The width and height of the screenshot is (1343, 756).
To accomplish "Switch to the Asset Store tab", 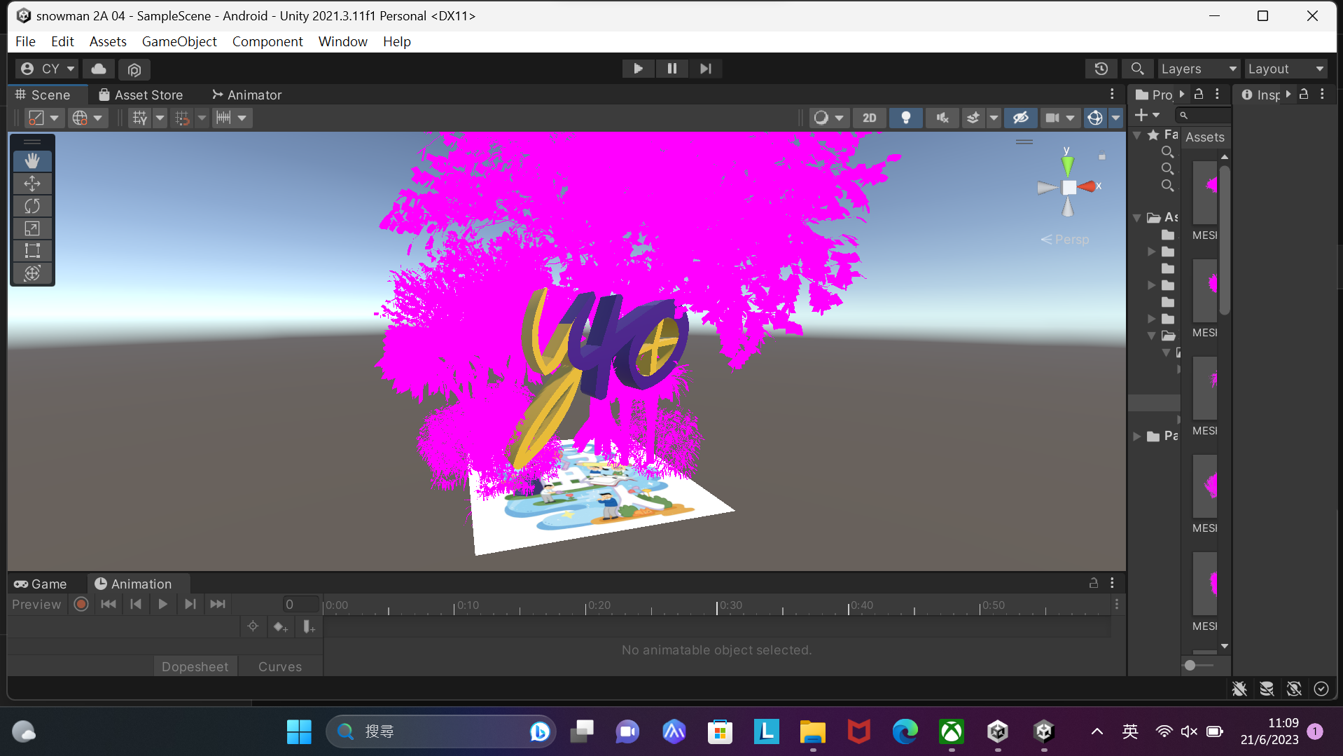I will click(141, 95).
